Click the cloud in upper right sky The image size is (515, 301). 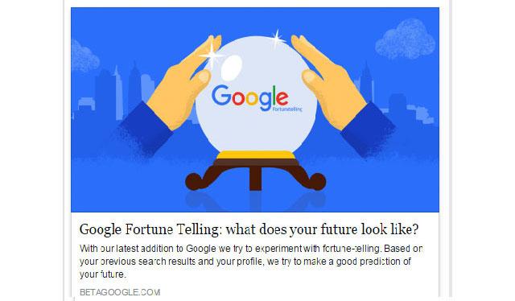pyautogui.click(x=406, y=39)
